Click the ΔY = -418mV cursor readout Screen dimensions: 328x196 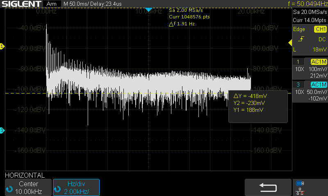pyautogui.click(x=250, y=96)
